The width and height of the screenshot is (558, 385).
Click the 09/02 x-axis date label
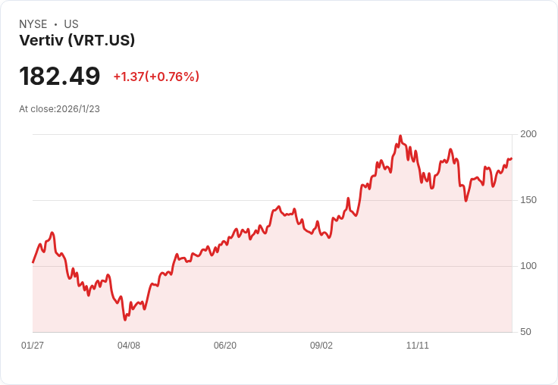(x=321, y=346)
